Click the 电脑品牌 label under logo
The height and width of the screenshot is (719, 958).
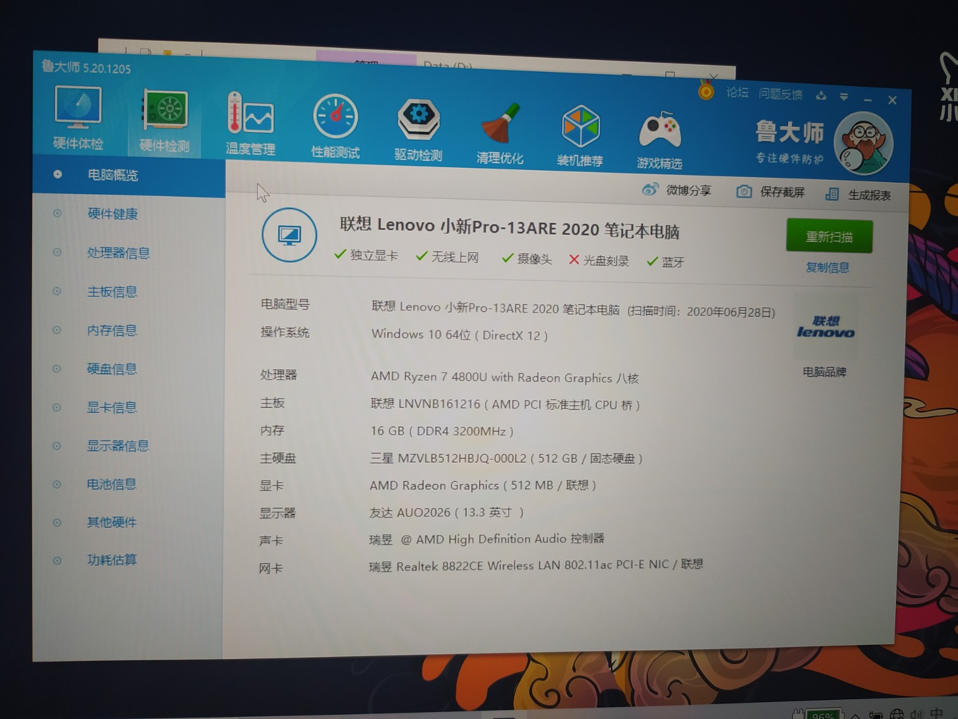point(824,371)
